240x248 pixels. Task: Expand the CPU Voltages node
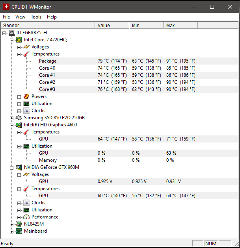pos(19,47)
